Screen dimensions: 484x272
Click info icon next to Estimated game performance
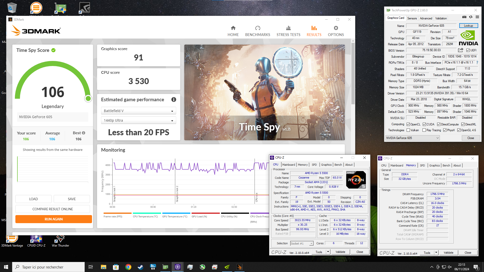click(x=174, y=99)
